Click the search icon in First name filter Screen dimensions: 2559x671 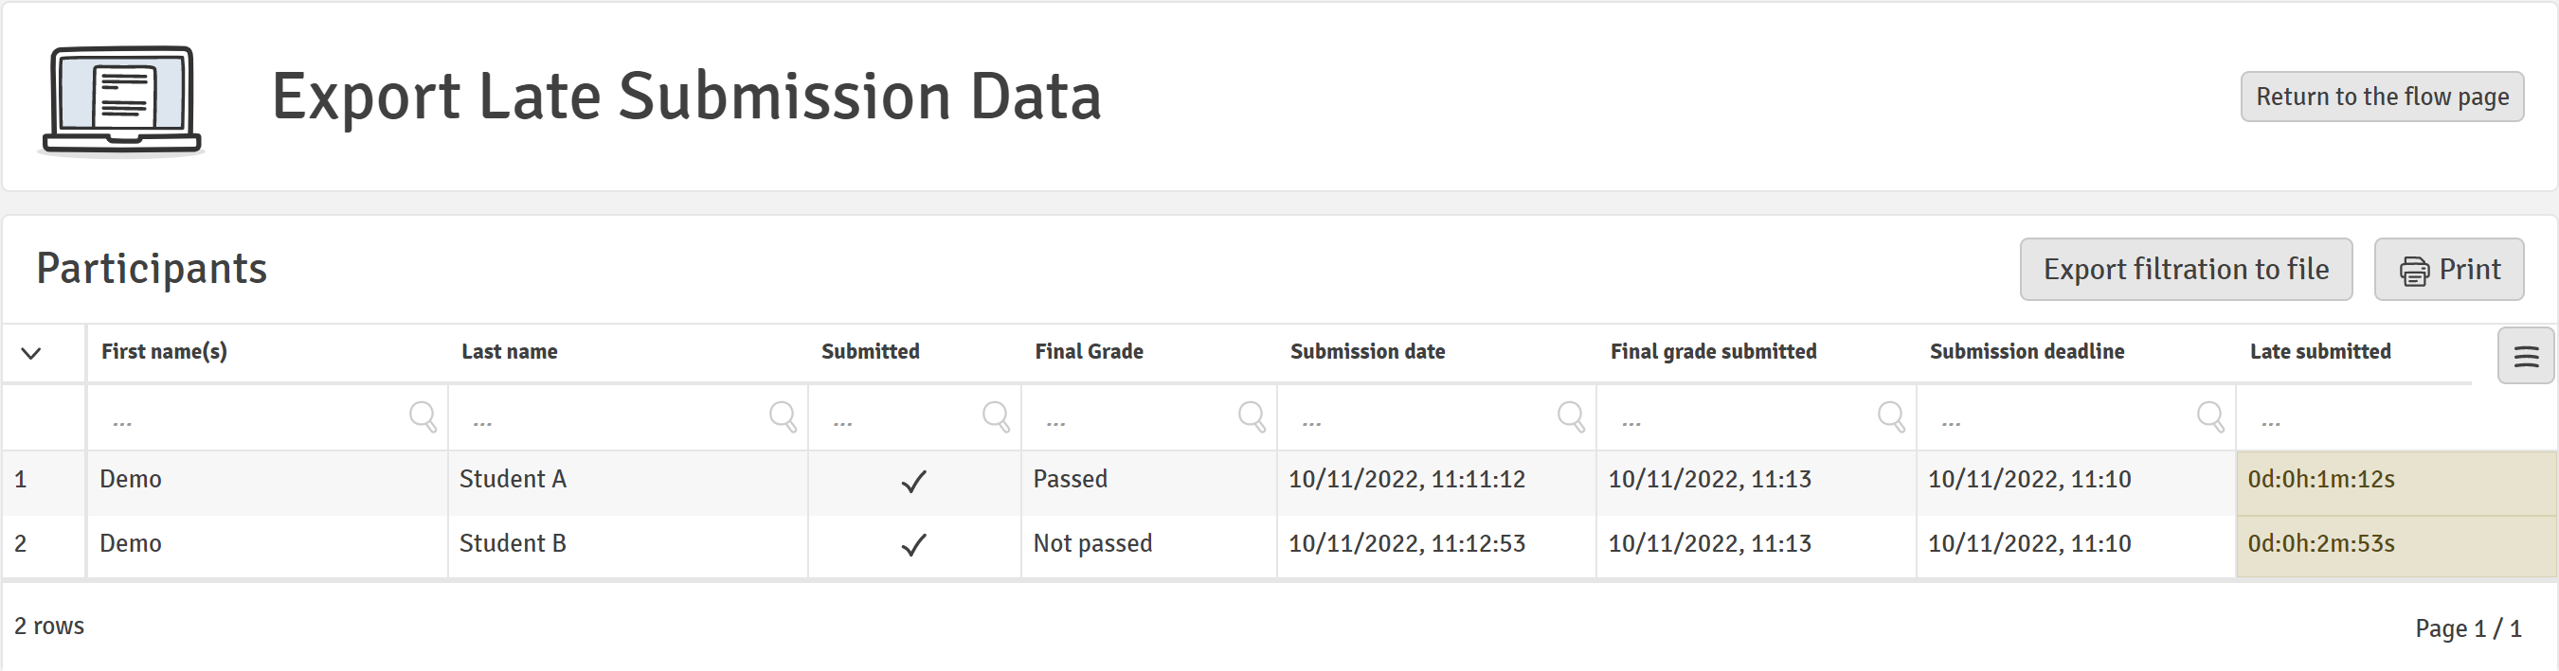(423, 417)
